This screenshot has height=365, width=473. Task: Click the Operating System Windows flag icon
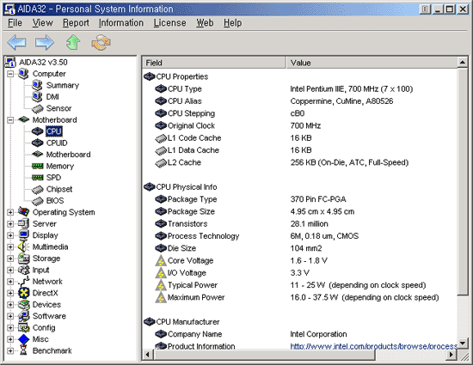[x=23, y=212]
